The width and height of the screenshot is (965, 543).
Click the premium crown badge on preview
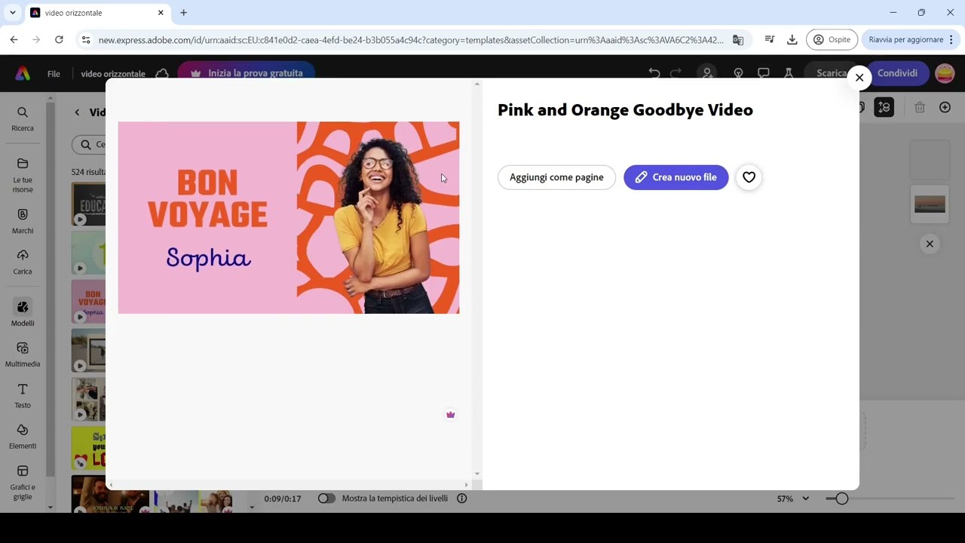click(x=450, y=414)
